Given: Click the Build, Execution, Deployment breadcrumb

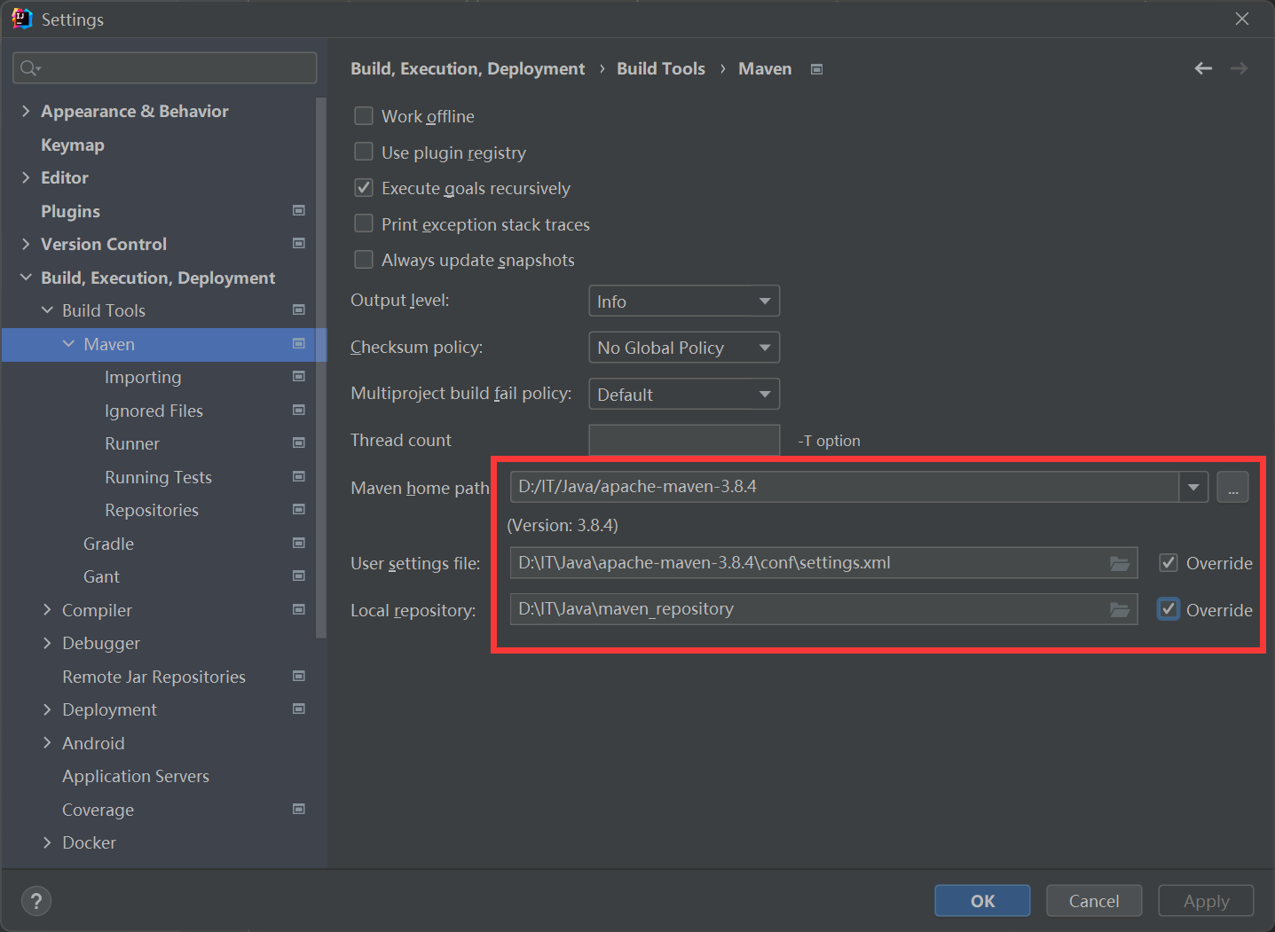Looking at the screenshot, I should click(468, 67).
